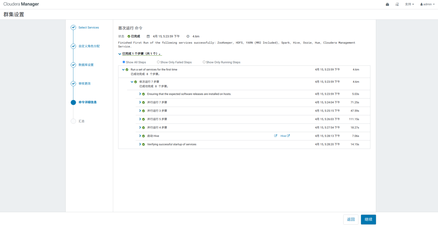Select Show Only Failed Steps option

(x=158, y=62)
